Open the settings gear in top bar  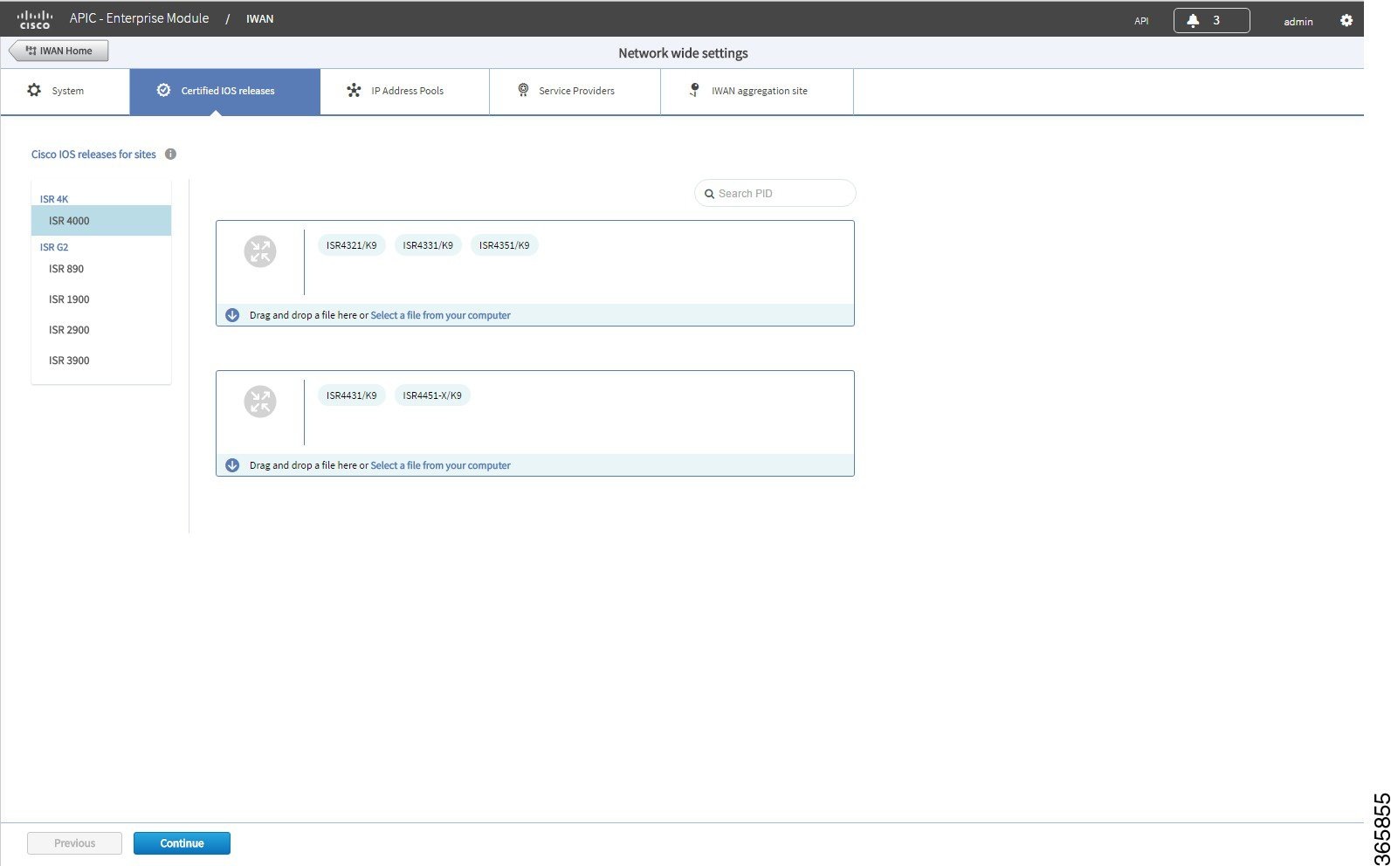(x=1346, y=20)
